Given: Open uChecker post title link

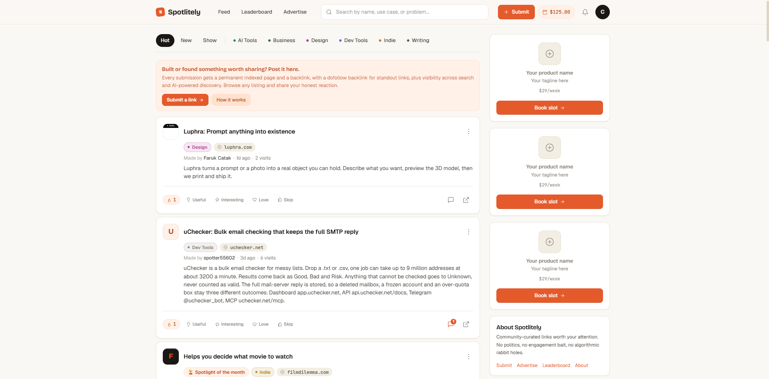Looking at the screenshot, I should pos(271,232).
